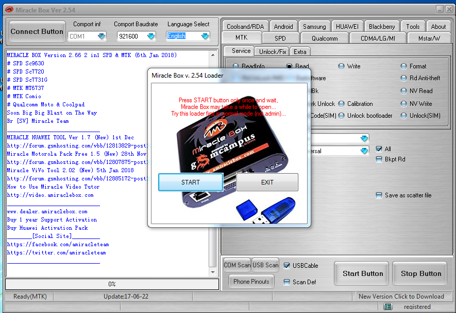
Task: Select the Mstar/W tab
Action: [x=429, y=39]
